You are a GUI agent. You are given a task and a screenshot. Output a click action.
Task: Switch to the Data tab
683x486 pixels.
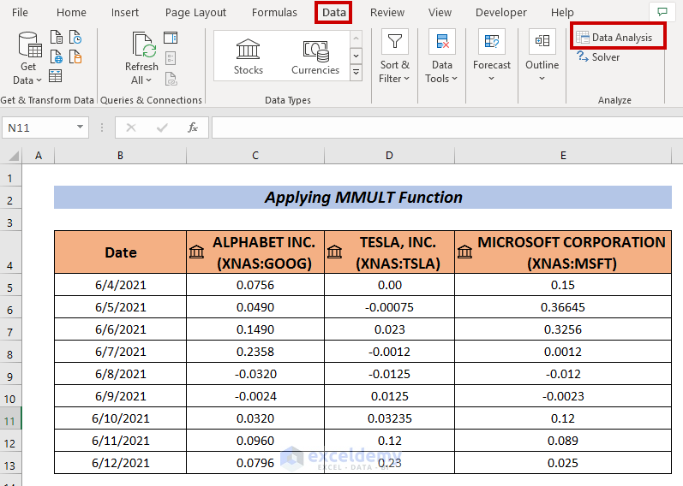333,12
